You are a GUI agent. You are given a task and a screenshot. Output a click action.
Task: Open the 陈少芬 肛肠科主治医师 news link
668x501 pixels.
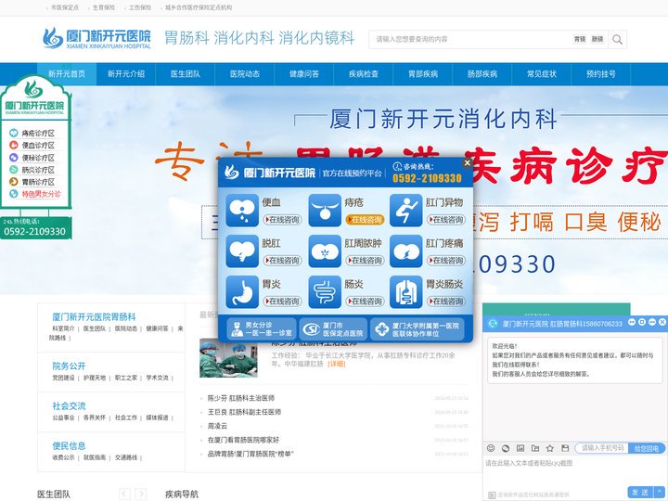click(241, 398)
